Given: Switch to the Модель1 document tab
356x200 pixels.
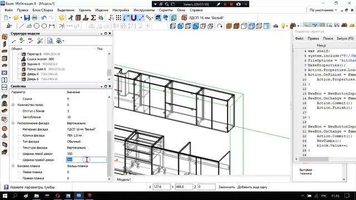Looking at the screenshot, I should click(x=123, y=179).
